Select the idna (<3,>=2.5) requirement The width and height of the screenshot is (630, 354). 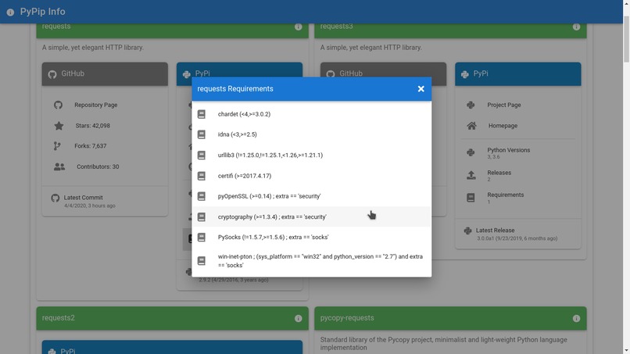(x=311, y=134)
